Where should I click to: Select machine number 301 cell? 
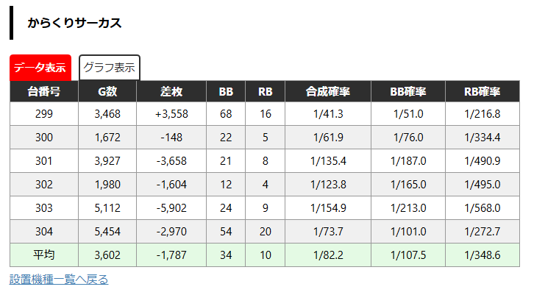pyautogui.click(x=44, y=161)
